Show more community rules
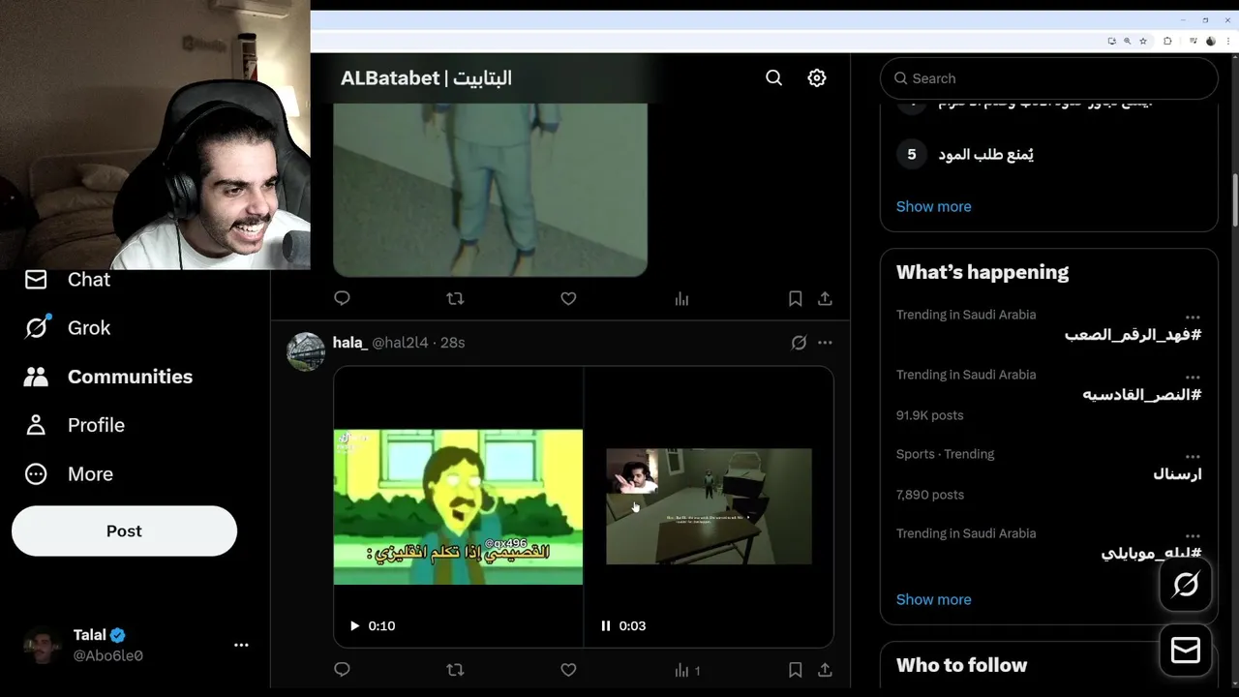This screenshot has width=1239, height=697. [933, 206]
